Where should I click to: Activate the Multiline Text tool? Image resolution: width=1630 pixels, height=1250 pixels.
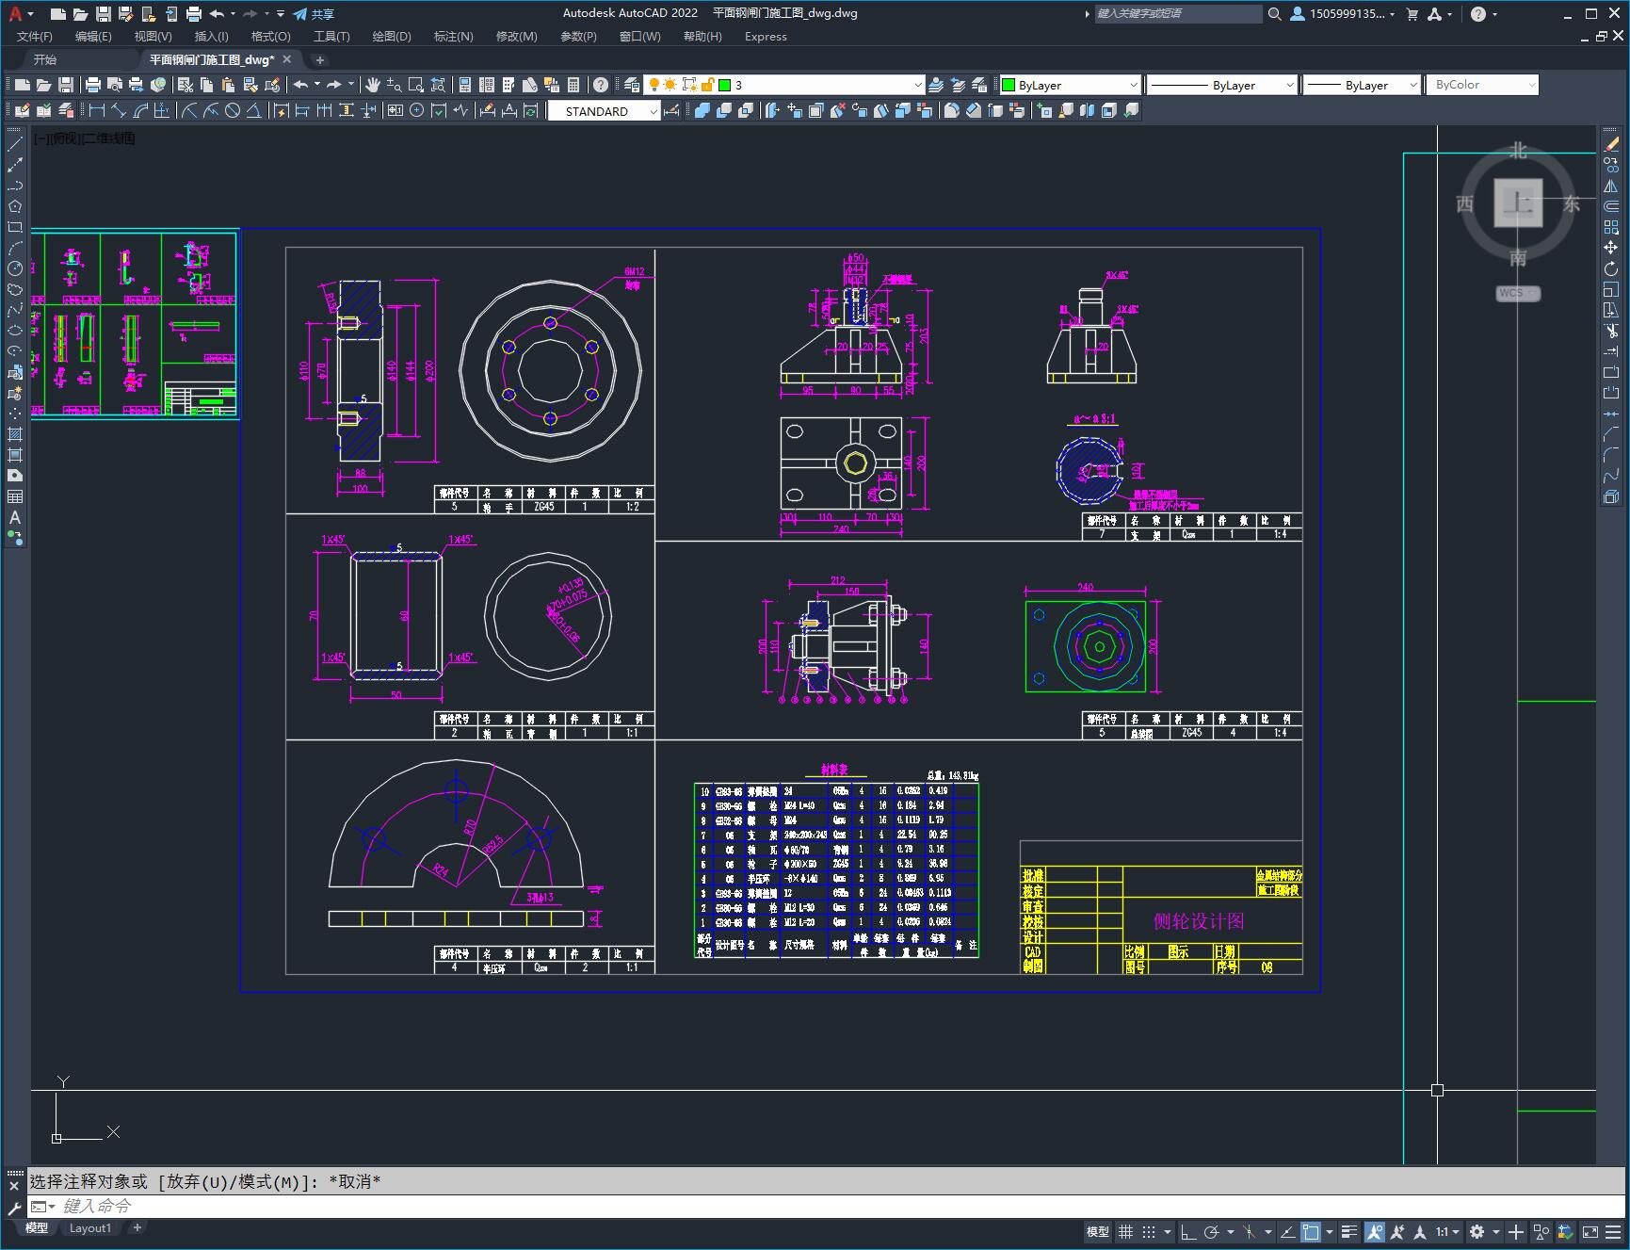click(x=15, y=517)
